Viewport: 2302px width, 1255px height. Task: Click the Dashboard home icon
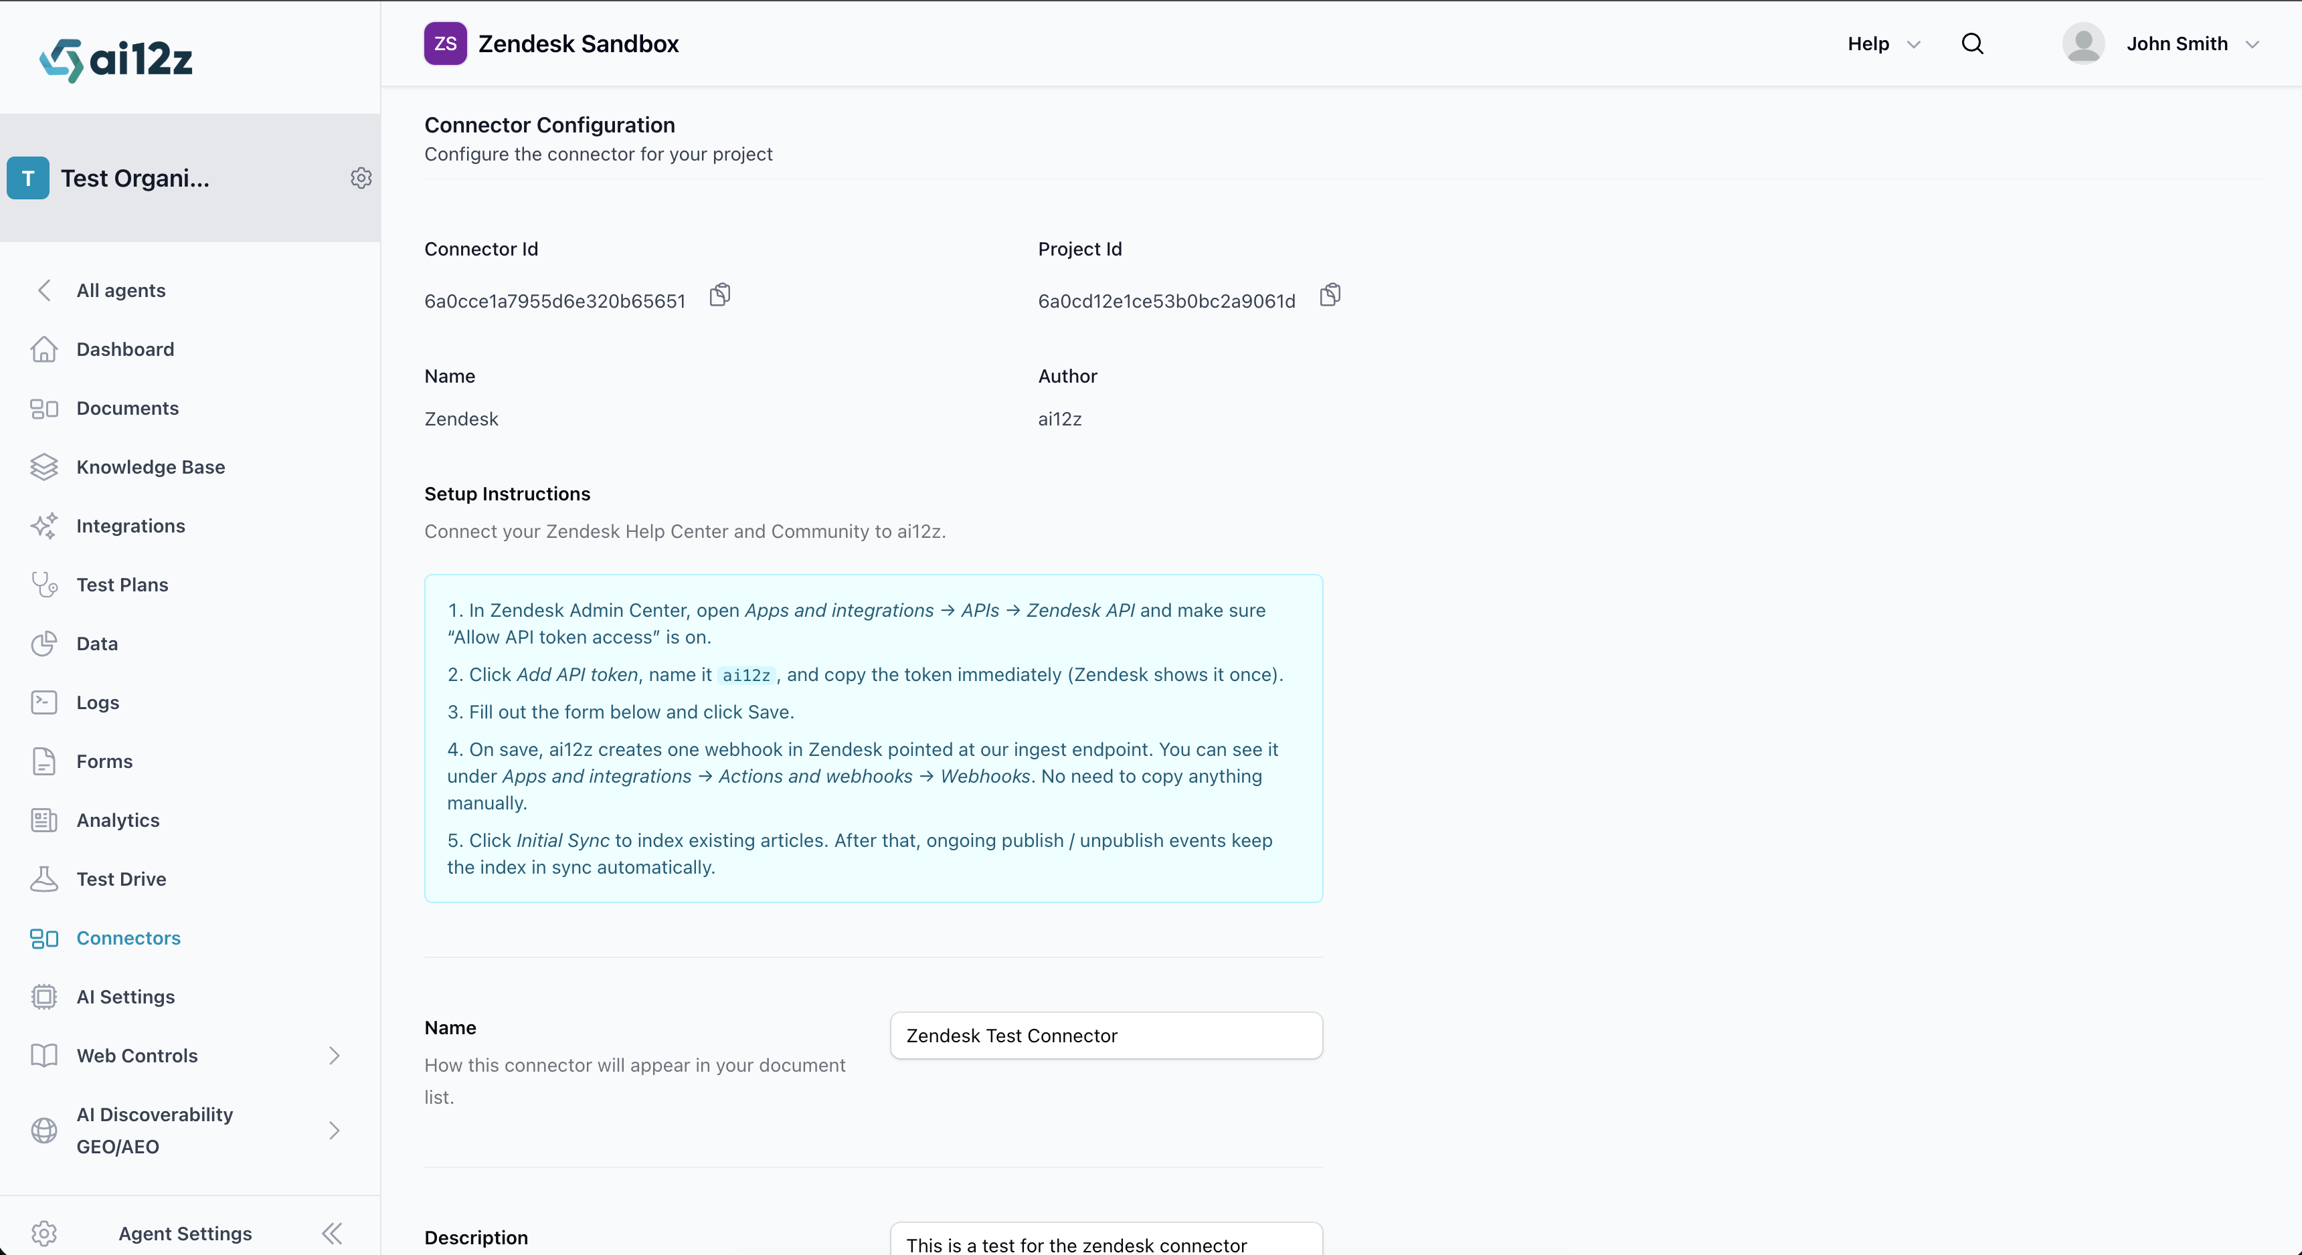(43, 349)
